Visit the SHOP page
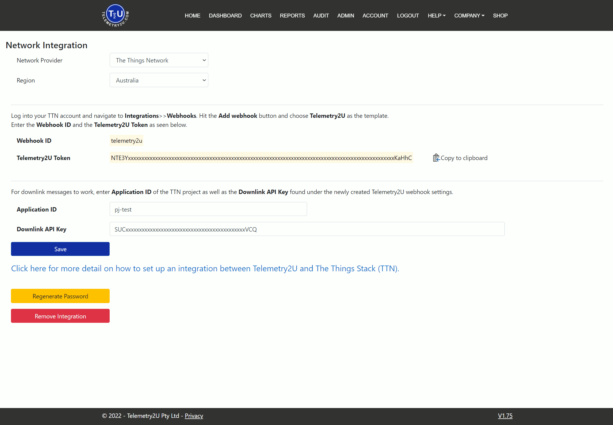The width and height of the screenshot is (613, 425). click(x=500, y=16)
